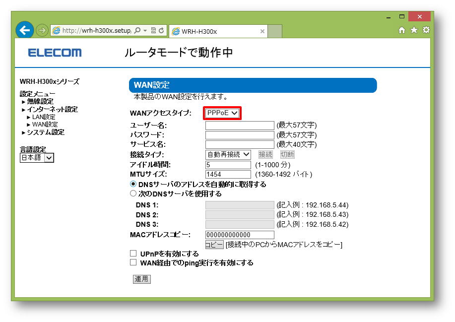Click the ユーザー名 input field
455x322 pixels.
point(240,126)
